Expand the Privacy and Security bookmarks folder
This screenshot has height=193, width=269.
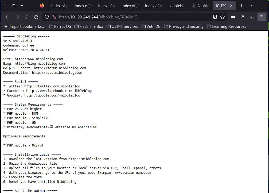[x=184, y=26]
